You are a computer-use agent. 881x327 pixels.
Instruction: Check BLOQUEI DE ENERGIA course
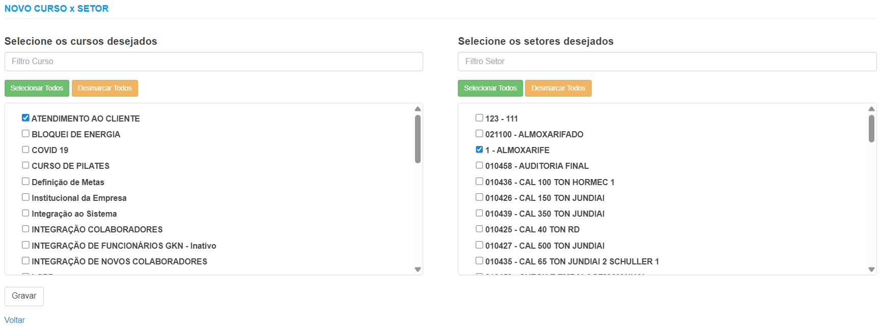click(x=25, y=134)
